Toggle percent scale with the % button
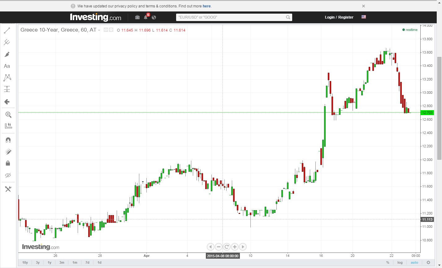442x268 pixels. point(388,262)
